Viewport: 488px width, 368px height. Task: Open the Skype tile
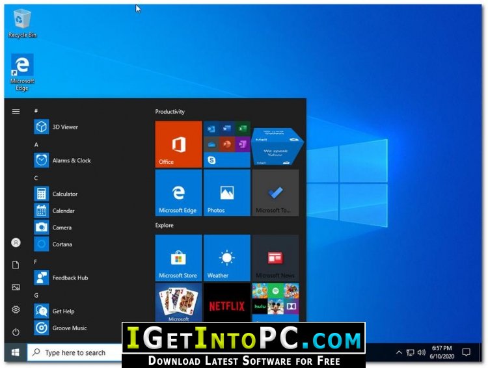(x=211, y=160)
